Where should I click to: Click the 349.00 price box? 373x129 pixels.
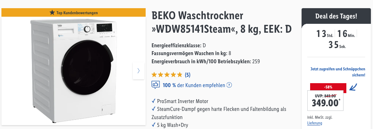(x=325, y=101)
